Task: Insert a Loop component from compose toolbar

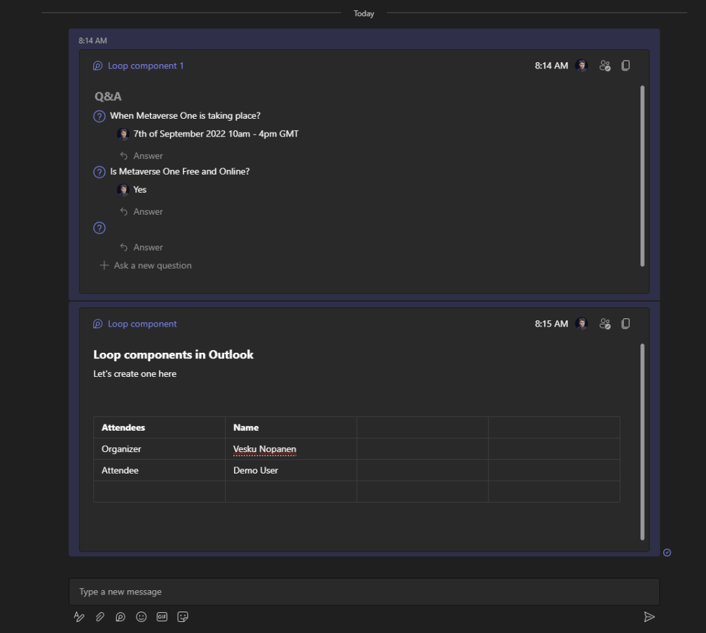Action: pos(121,617)
